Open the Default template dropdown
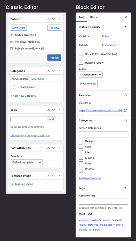The width and height of the screenshot is (136, 241). (x=27, y=162)
